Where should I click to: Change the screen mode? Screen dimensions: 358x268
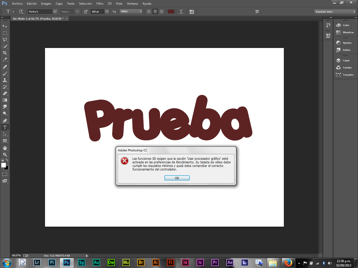click(x=5, y=181)
